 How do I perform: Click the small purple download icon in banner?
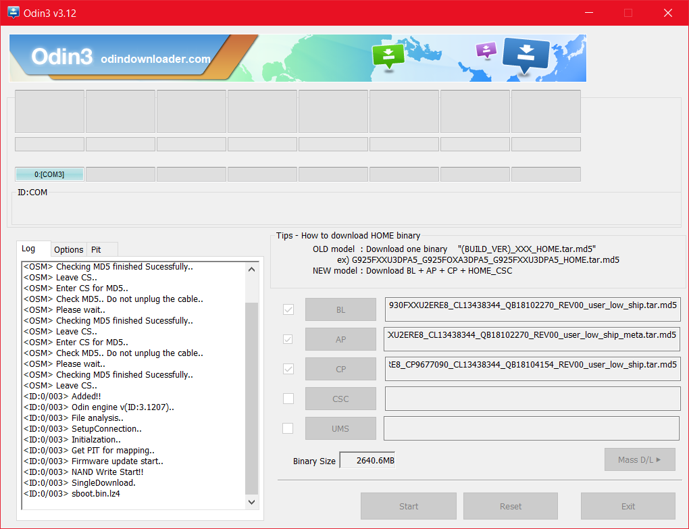pyautogui.click(x=486, y=50)
